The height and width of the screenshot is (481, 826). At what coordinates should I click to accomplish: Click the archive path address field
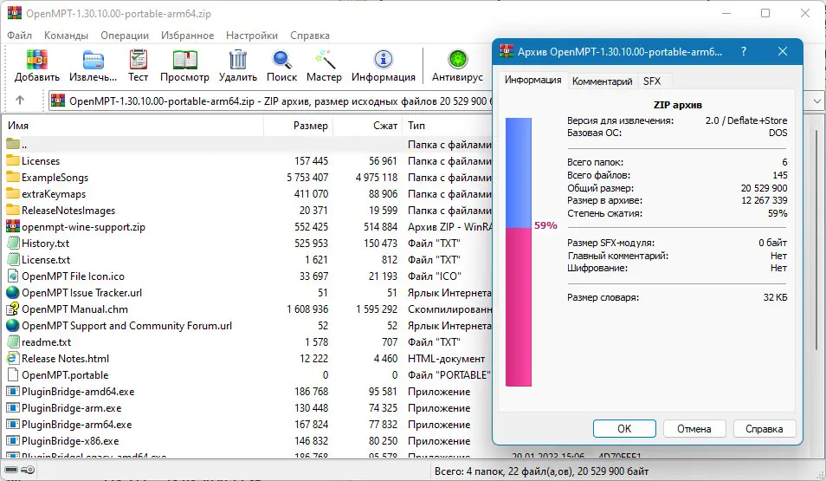(271, 101)
